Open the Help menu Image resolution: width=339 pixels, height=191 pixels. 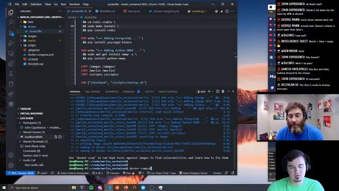click(x=86, y=4)
